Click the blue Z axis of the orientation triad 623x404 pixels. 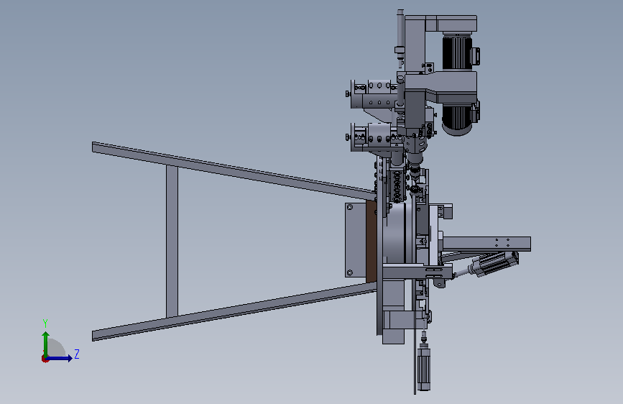59,358
